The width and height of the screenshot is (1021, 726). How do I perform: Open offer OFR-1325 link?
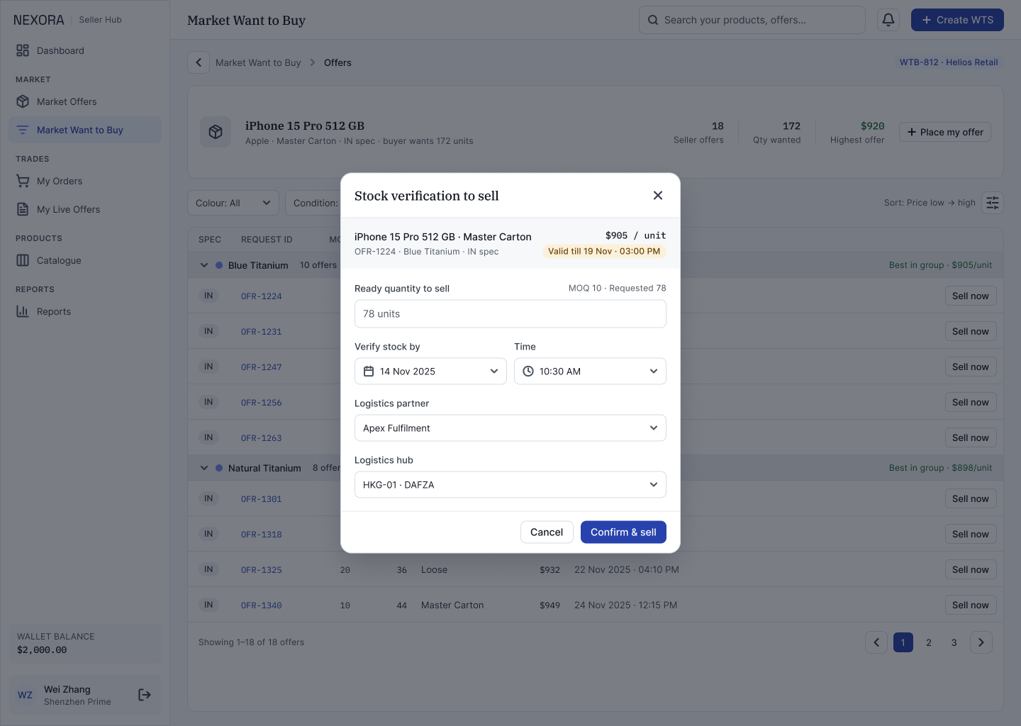[262, 570]
